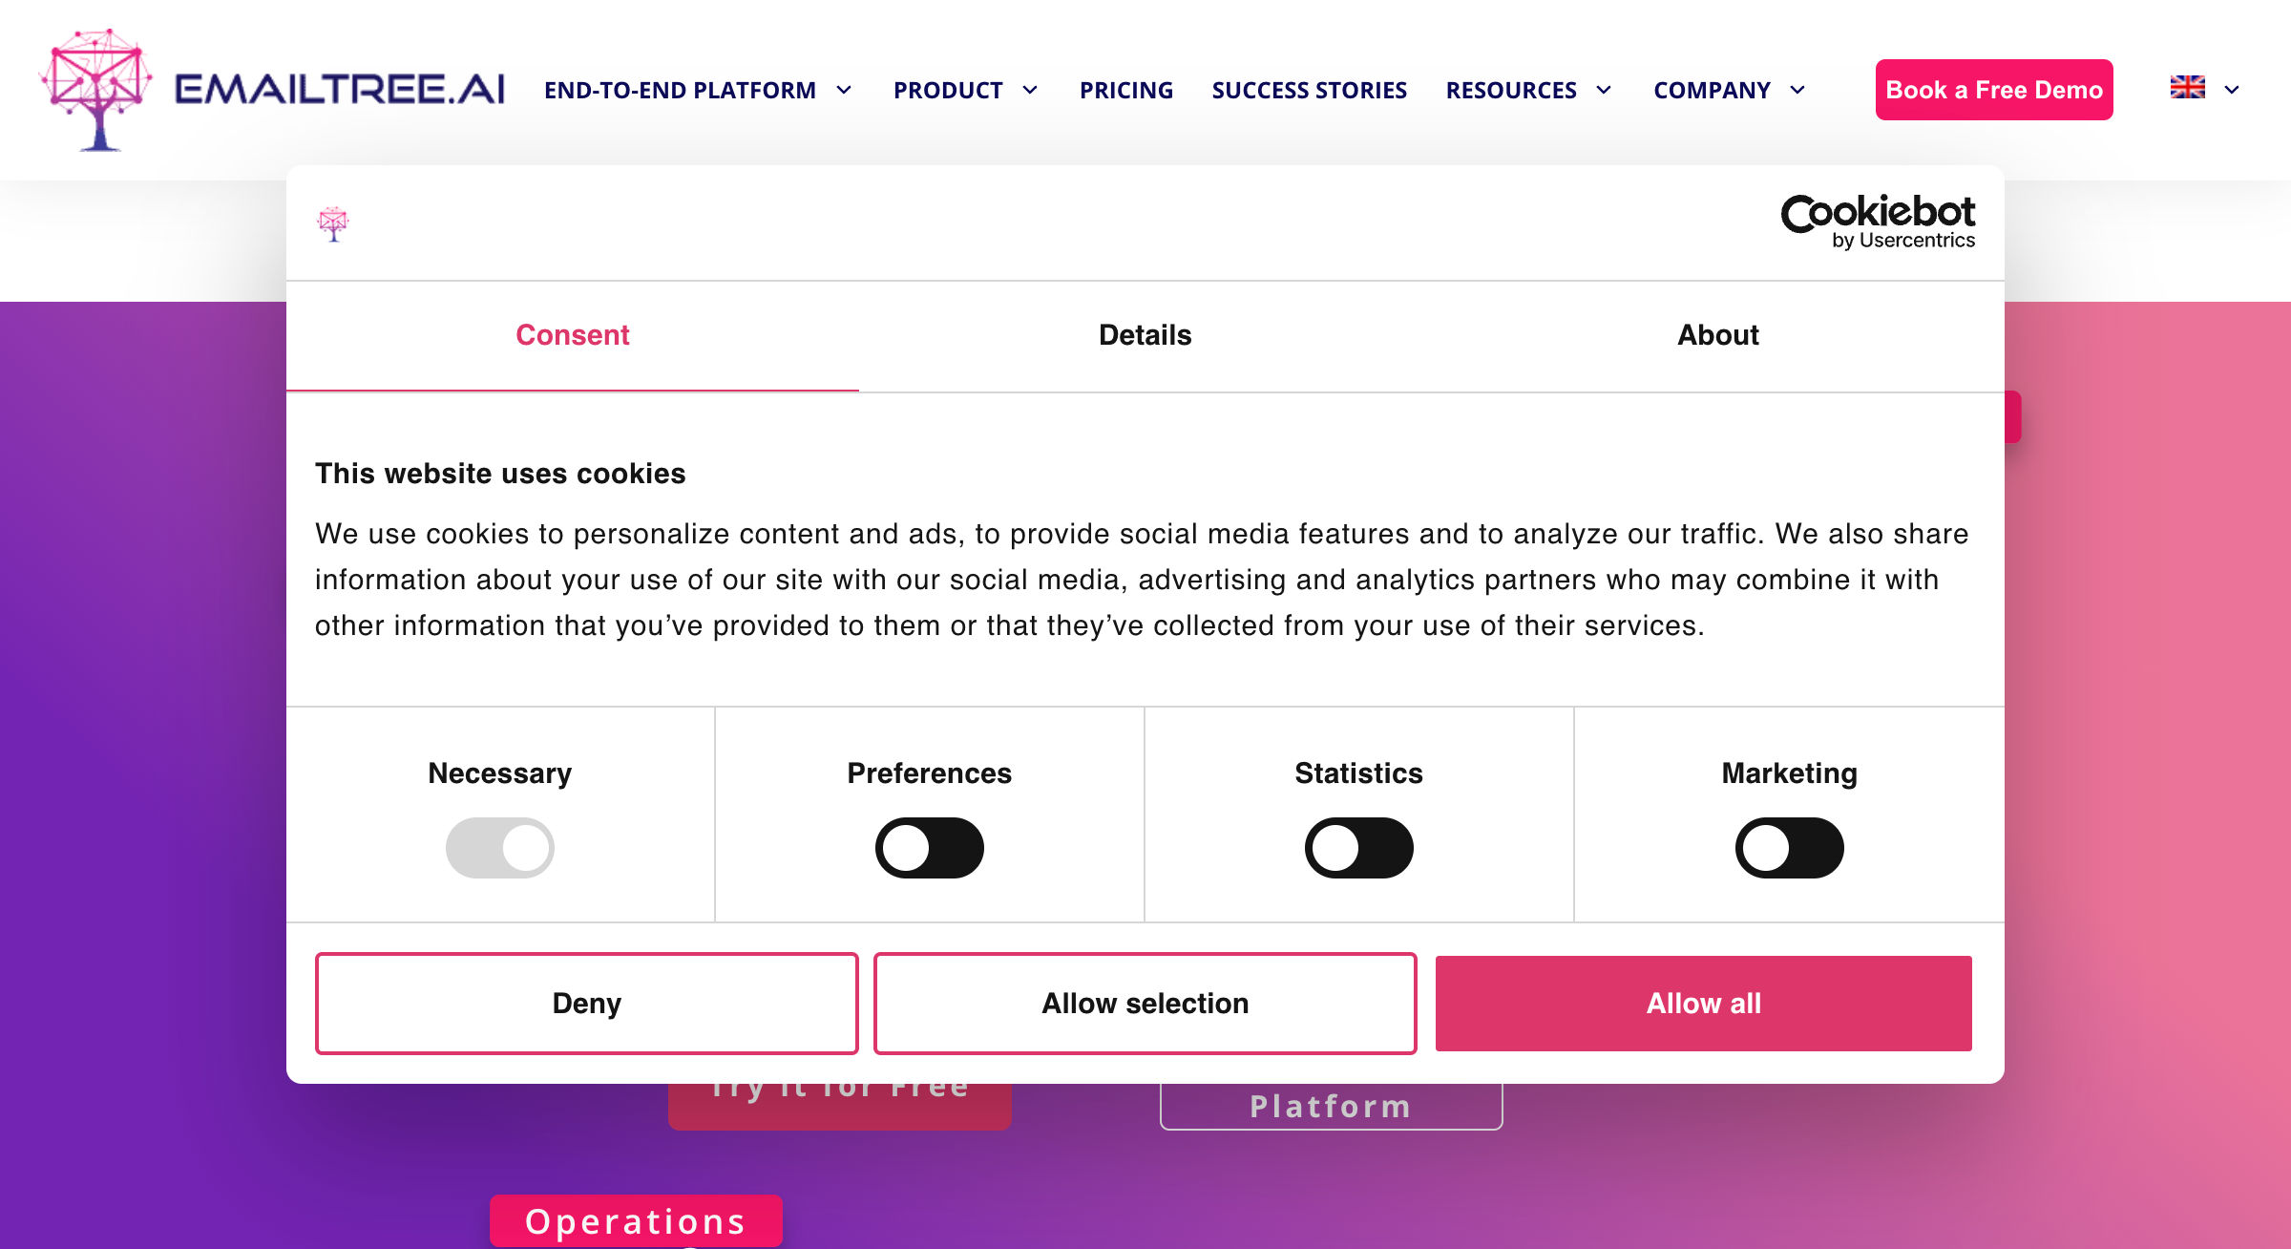This screenshot has height=1249, width=2291.
Task: Expand the Company dropdown chevron
Action: click(x=1797, y=90)
